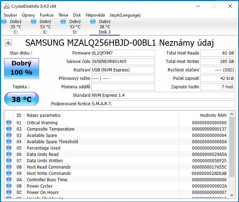
Task: Click the Total Host Writes value 185 GB
Action: coord(218,62)
